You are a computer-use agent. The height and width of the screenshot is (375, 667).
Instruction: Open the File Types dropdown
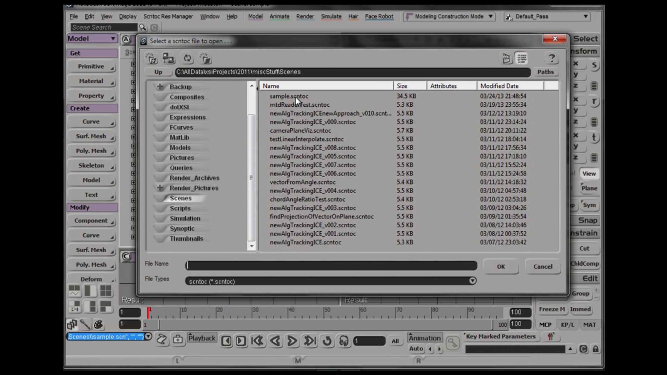coord(472,281)
